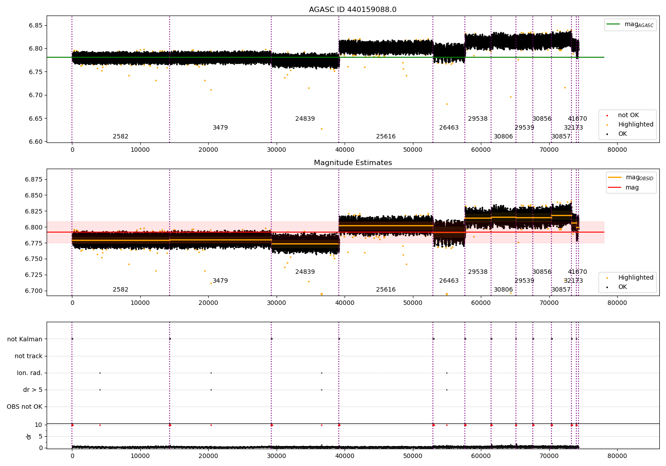Select the green mag AGASC legend entry

pyautogui.click(x=630, y=24)
